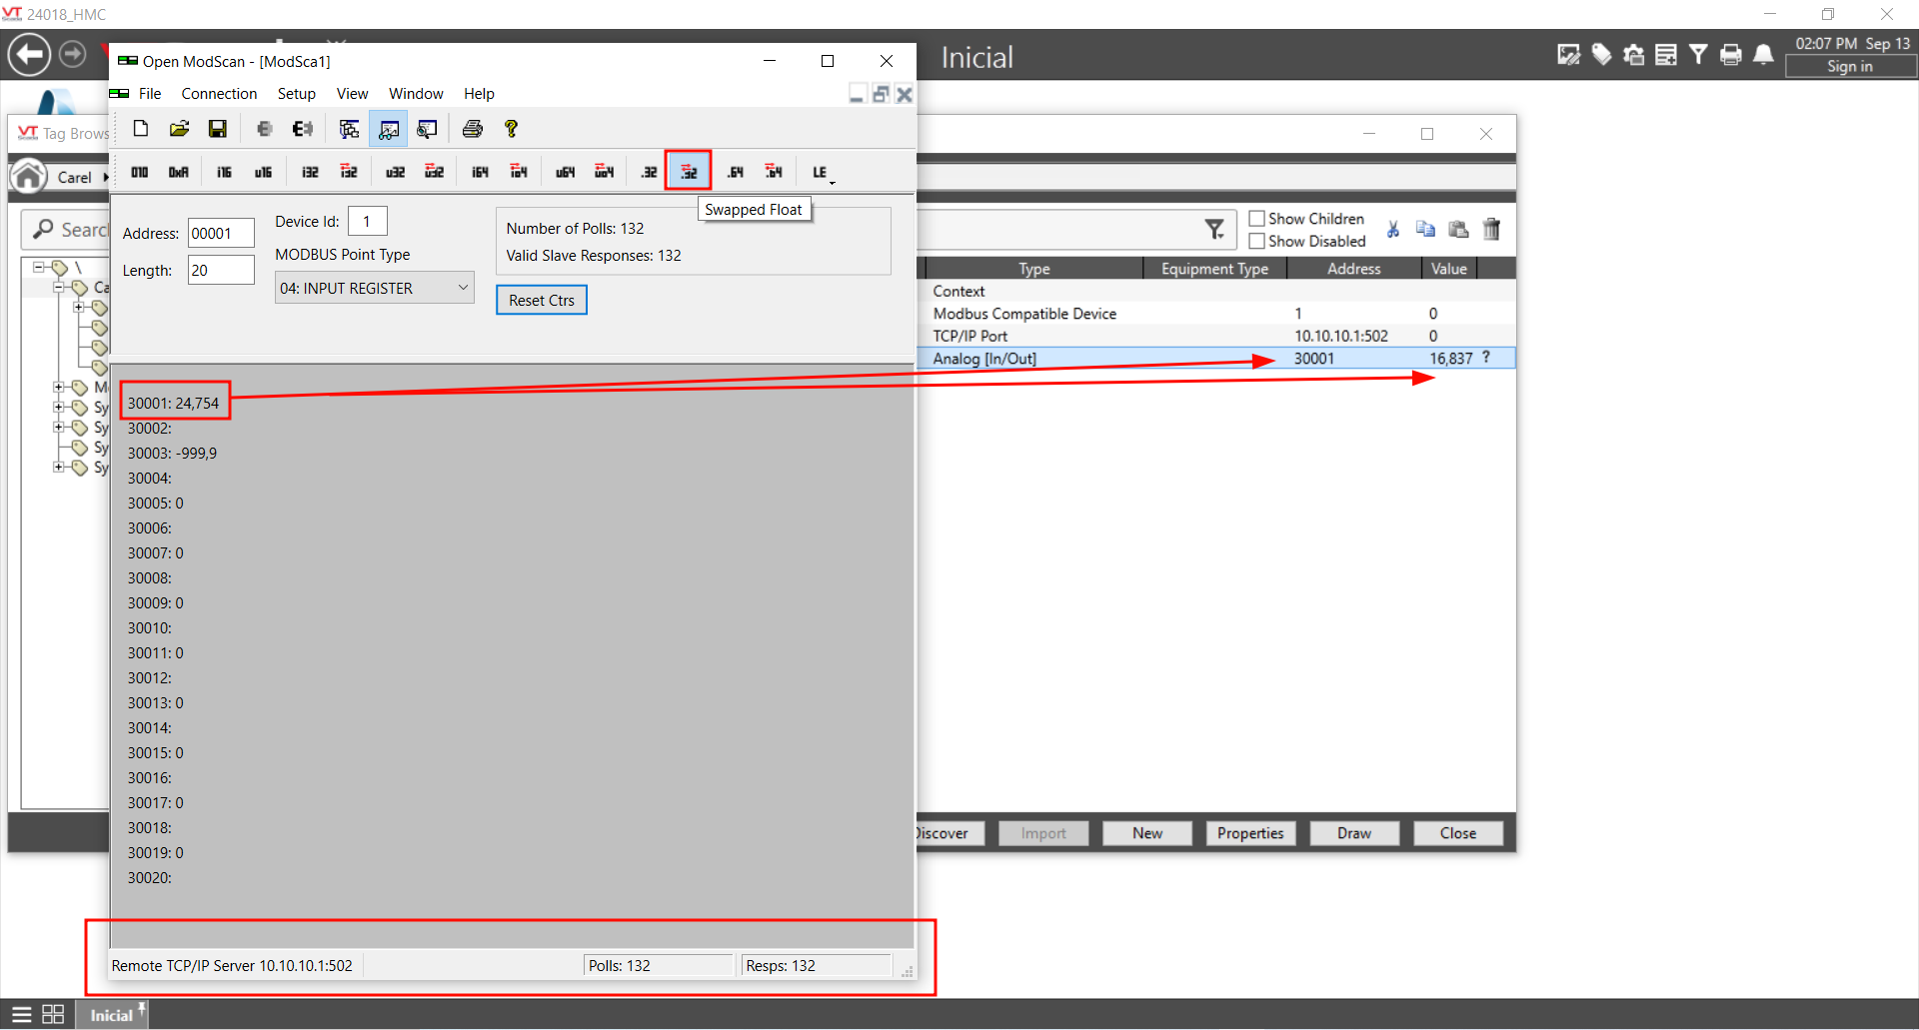Tick the Show Disabled checkbox
The image size is (1919, 1030).
[x=1257, y=241]
